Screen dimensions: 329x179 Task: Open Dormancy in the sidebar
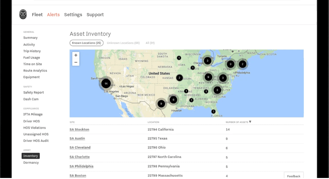click(x=31, y=163)
